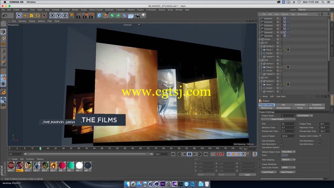
Task: Toggle Autokeying red button
Action: tap(217, 154)
